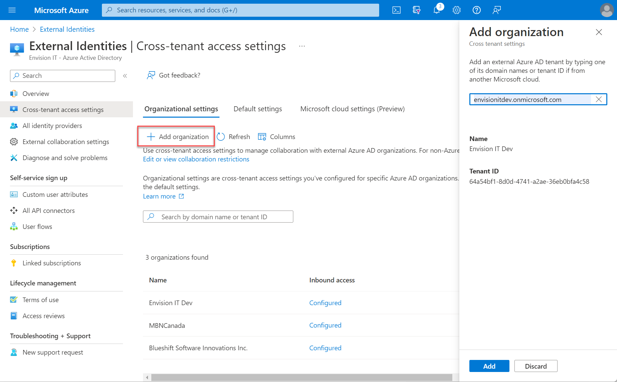Image resolution: width=617 pixels, height=382 pixels.
Task: Click the blue Add button
Action: tap(489, 366)
